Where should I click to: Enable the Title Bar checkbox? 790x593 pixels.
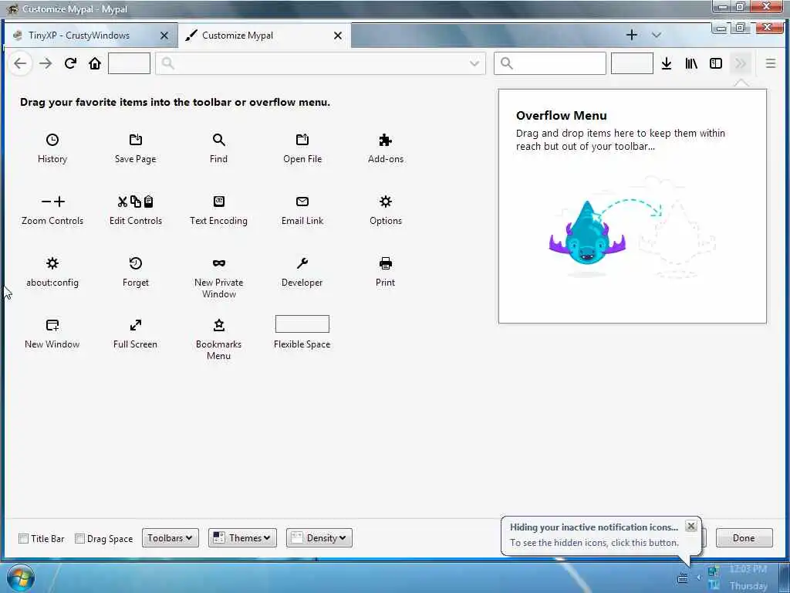click(x=24, y=538)
